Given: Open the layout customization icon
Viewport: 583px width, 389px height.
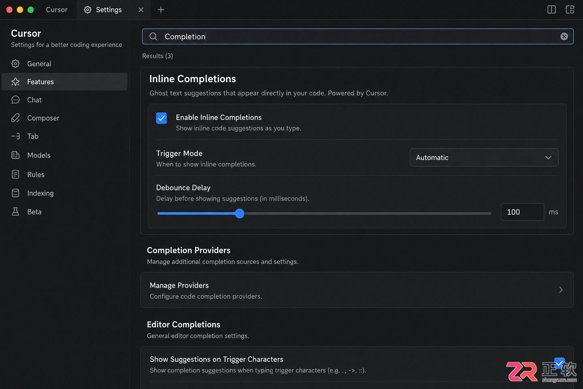Looking at the screenshot, I should (570, 10).
